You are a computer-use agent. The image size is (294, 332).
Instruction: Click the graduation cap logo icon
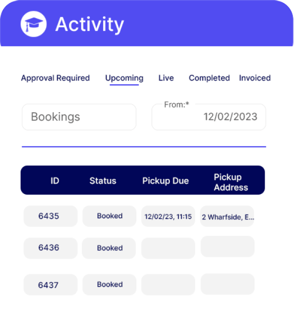(x=34, y=24)
